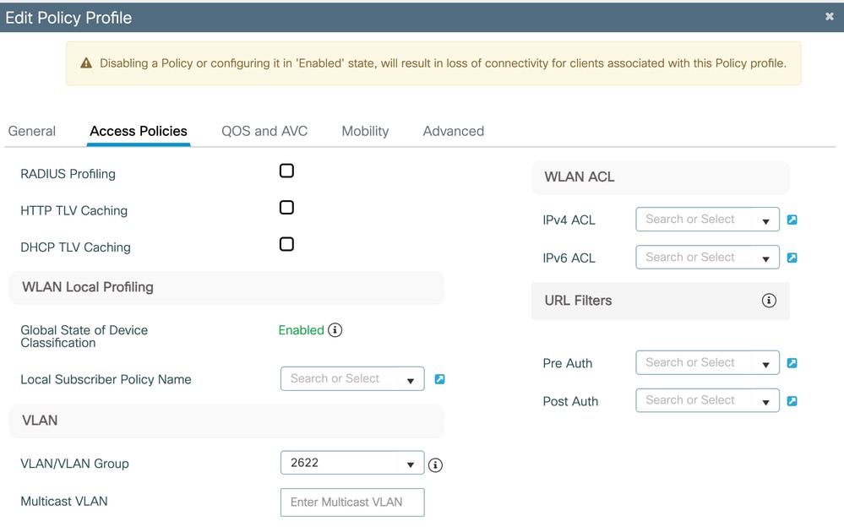Show info icon in URL Filters header
The image size is (844, 532).
pyautogui.click(x=769, y=300)
